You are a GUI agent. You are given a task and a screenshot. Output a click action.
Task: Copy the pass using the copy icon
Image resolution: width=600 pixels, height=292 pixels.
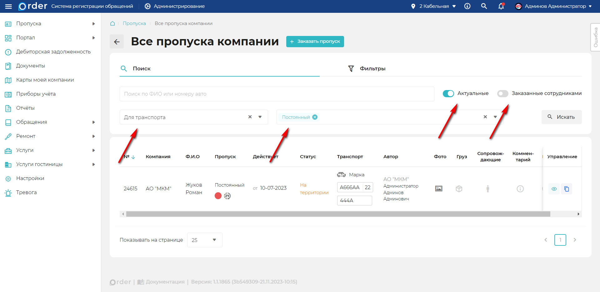tap(567, 189)
